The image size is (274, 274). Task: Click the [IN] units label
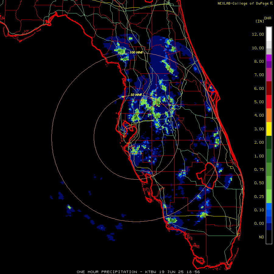click(x=260, y=21)
